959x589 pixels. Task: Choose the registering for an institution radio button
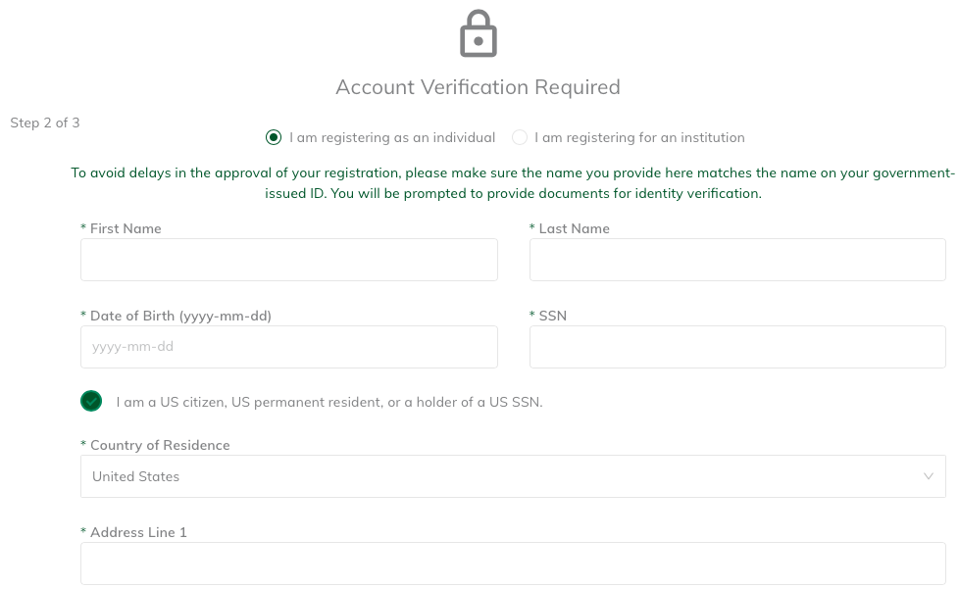pyautogui.click(x=520, y=137)
